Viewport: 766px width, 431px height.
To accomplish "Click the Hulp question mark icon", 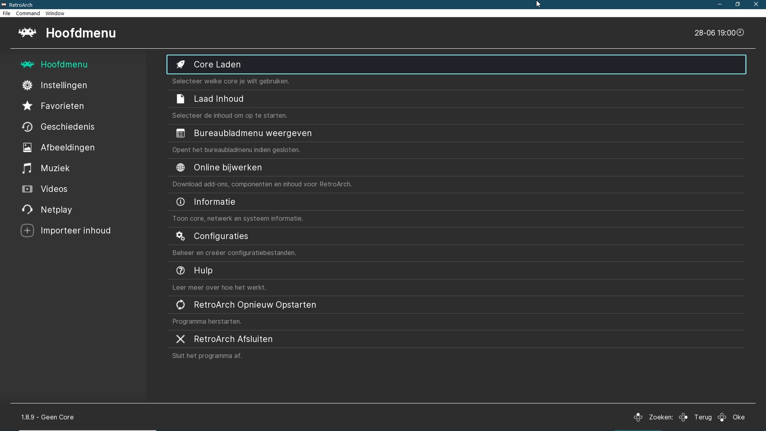I will point(180,271).
